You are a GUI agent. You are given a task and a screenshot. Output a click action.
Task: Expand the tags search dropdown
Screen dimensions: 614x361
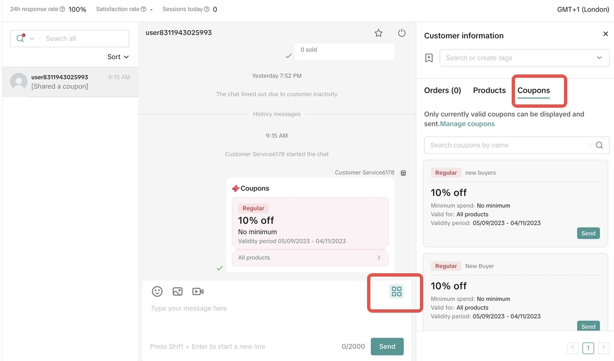599,58
